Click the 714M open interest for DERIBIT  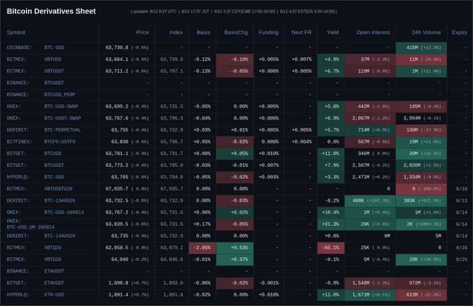pyautogui.click(x=370, y=130)
